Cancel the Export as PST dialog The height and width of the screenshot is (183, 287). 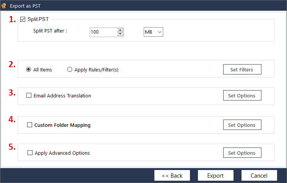click(x=259, y=176)
